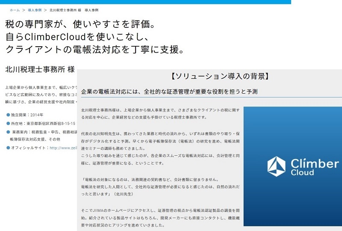This screenshot has width=342, height=231.
Task: Click the ホーム breadcrumb link
Action: coord(15,10)
